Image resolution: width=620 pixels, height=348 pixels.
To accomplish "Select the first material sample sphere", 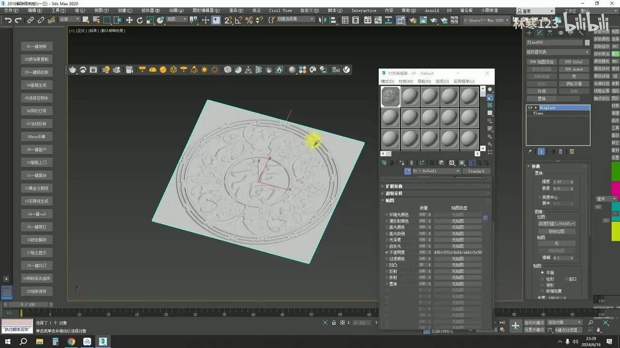I will click(390, 96).
